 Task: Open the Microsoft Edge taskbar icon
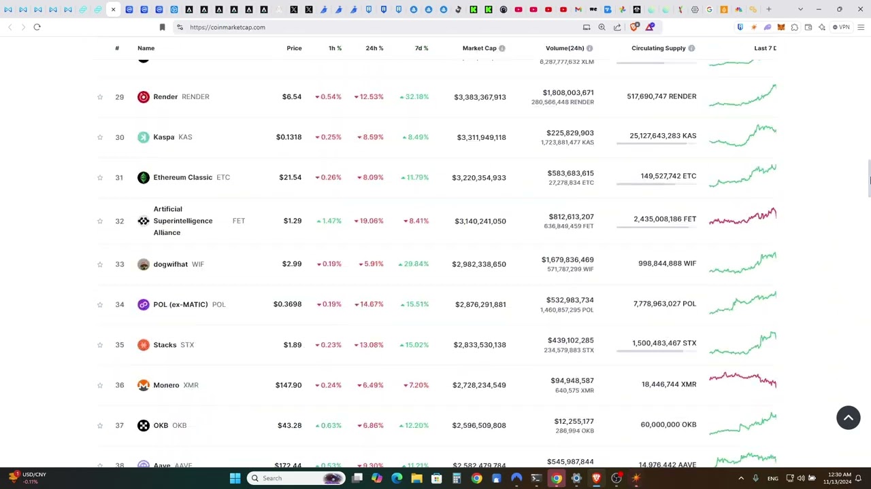pyautogui.click(x=397, y=478)
